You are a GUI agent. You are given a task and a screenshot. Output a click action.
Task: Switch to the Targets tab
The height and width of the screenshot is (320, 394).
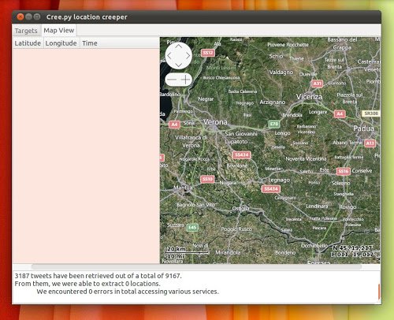[x=26, y=31]
